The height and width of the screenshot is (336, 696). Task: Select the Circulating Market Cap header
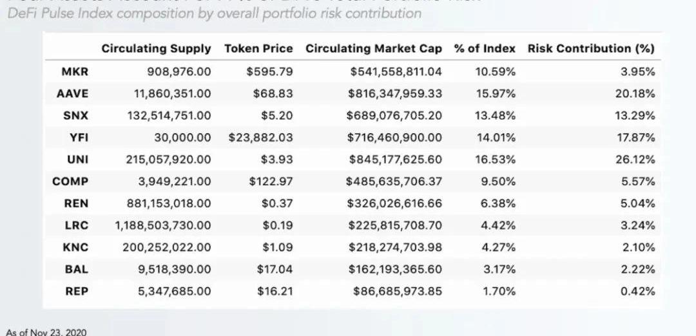(x=374, y=48)
